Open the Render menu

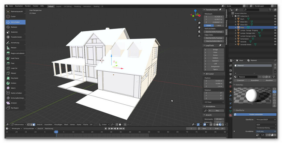tap(28, 6)
